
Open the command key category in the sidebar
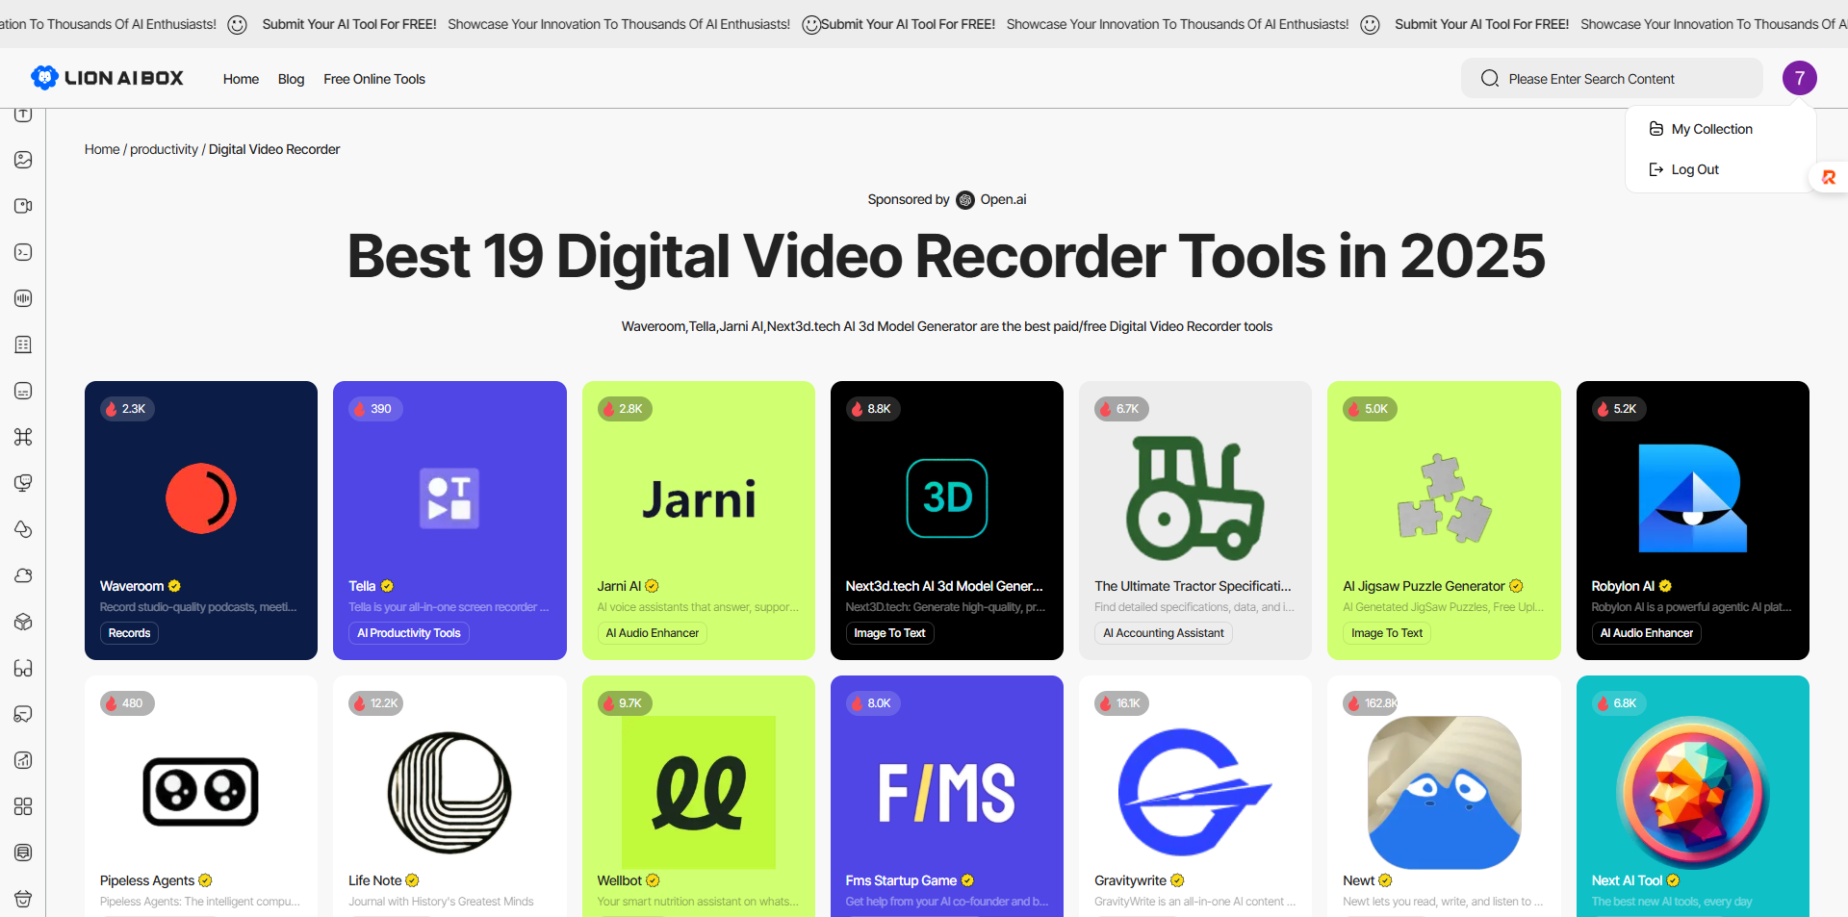point(23,437)
